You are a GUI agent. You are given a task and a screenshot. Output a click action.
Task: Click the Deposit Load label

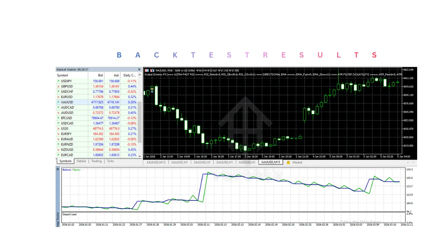[69, 214]
